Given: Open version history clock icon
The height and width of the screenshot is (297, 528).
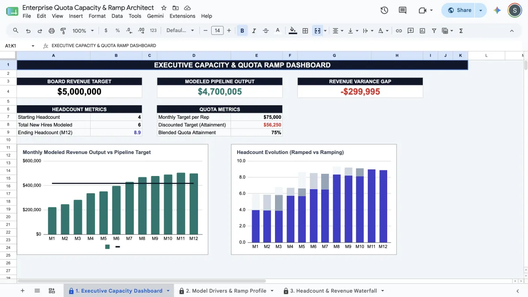Looking at the screenshot, I should [x=384, y=10].
